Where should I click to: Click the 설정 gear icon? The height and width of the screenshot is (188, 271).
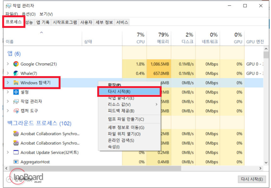16,92
